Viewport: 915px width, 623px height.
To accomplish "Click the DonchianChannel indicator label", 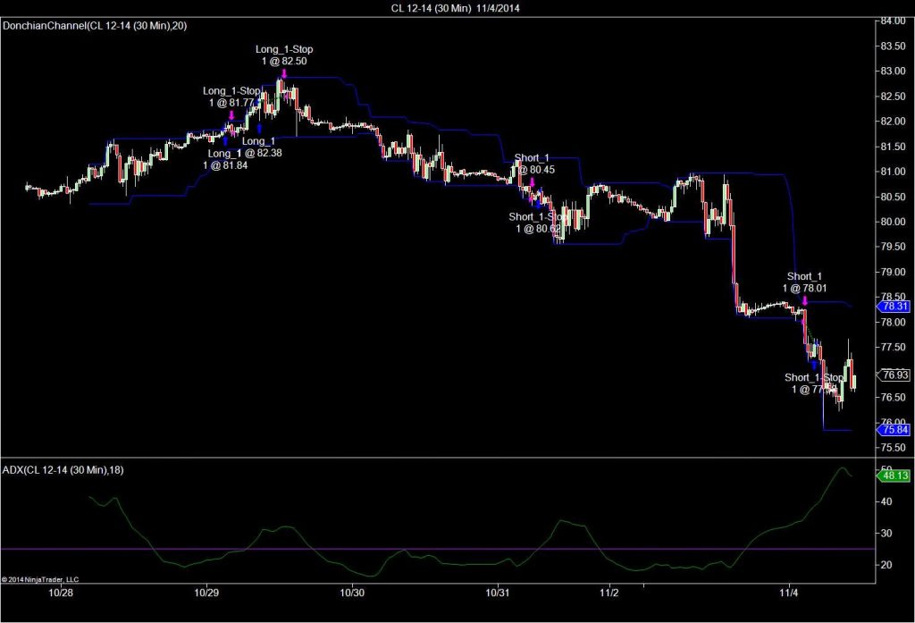I will pyautogui.click(x=95, y=26).
